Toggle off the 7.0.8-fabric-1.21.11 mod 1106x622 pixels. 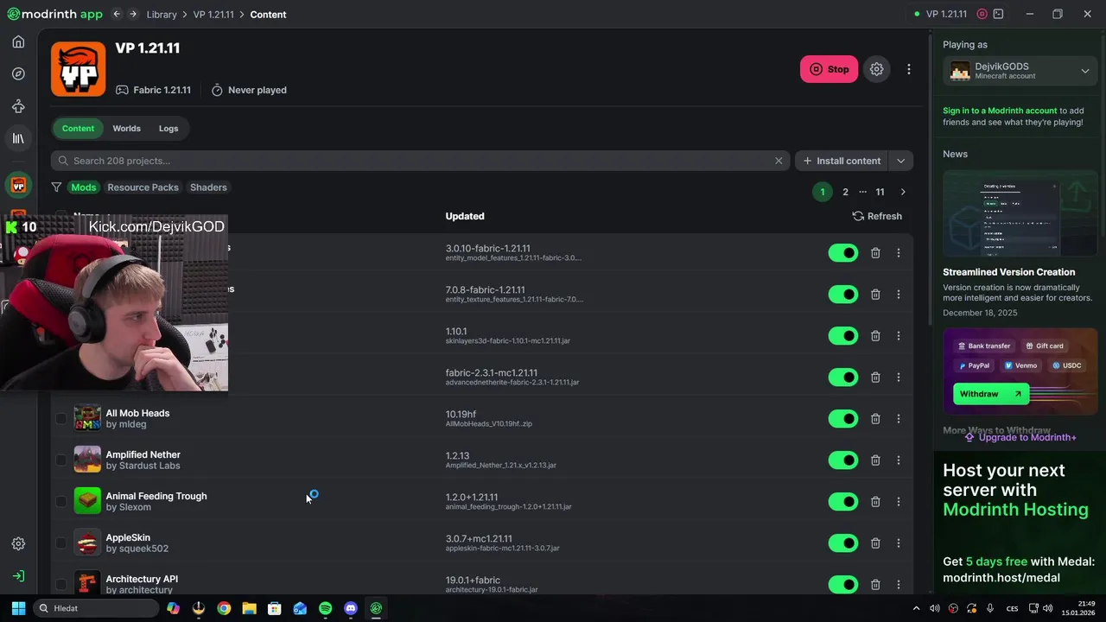843,295
